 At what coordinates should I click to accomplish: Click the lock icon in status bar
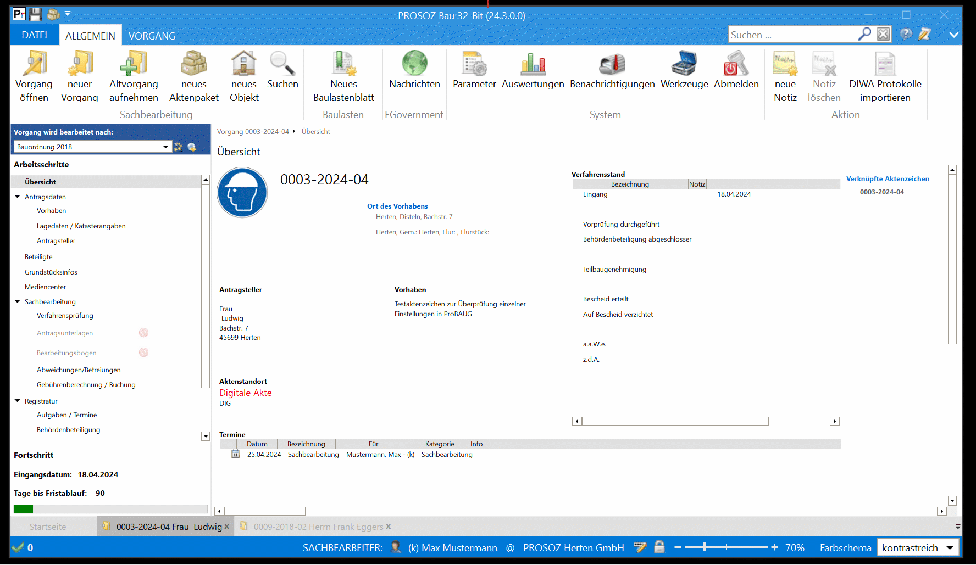pyautogui.click(x=659, y=547)
